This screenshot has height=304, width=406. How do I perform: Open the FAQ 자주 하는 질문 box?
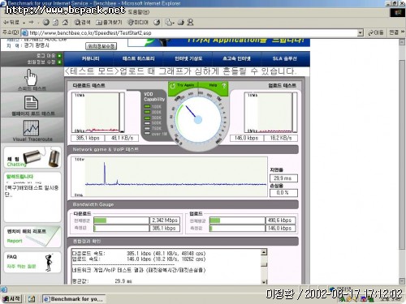coord(32,262)
